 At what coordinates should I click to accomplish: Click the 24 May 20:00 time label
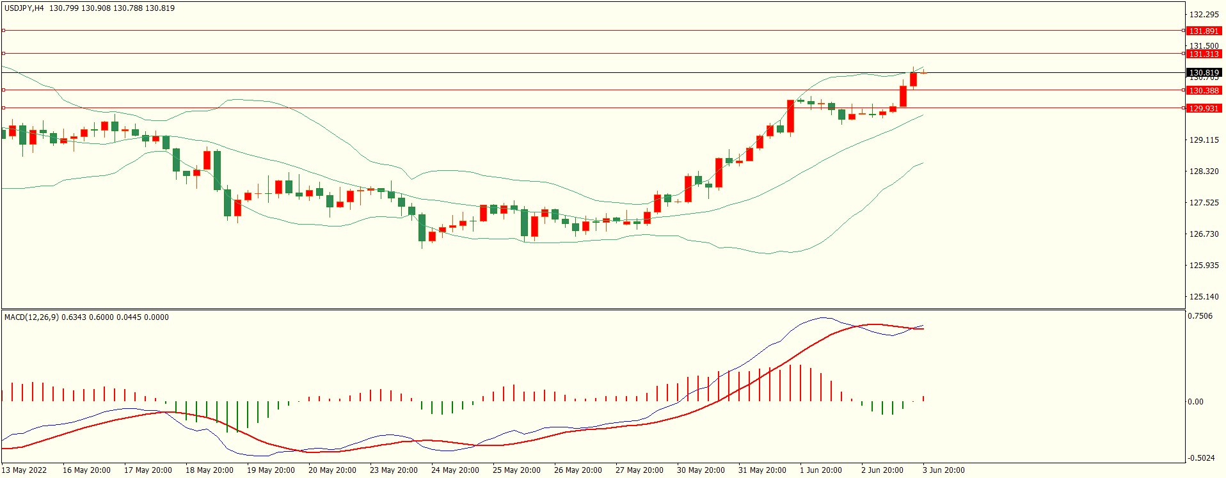[455, 470]
